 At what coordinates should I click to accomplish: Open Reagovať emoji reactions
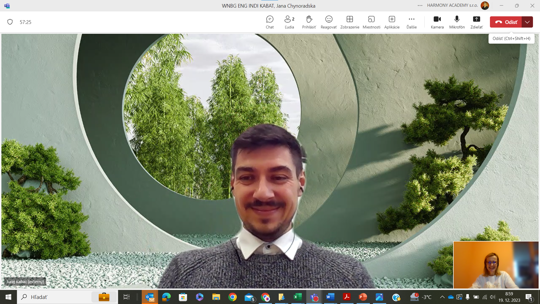[328, 22]
